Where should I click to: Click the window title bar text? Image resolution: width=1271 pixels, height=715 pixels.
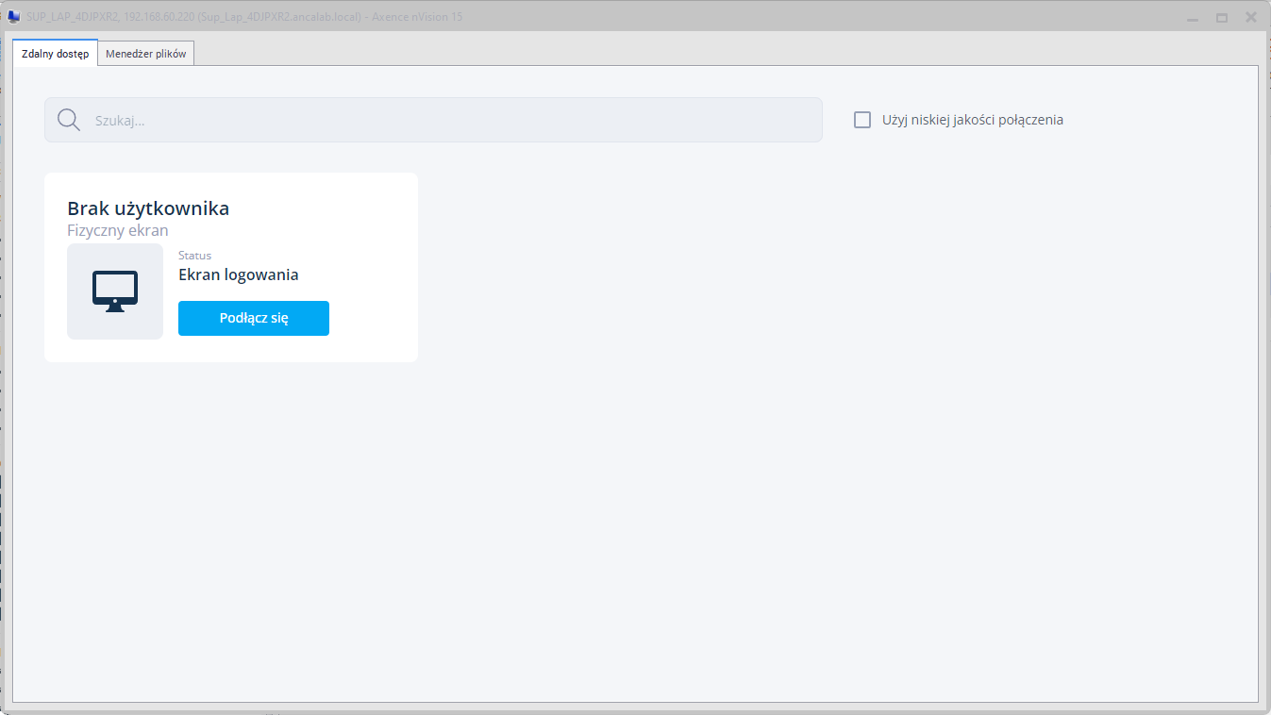tap(243, 17)
